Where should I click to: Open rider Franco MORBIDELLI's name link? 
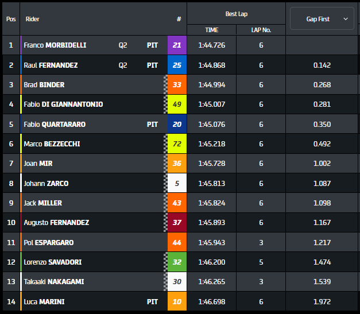(x=55, y=45)
